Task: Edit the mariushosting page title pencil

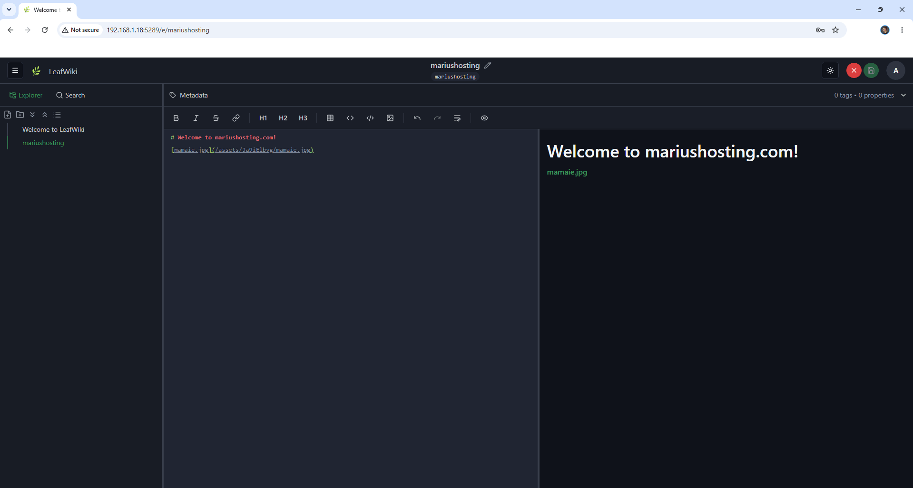Action: point(488,65)
